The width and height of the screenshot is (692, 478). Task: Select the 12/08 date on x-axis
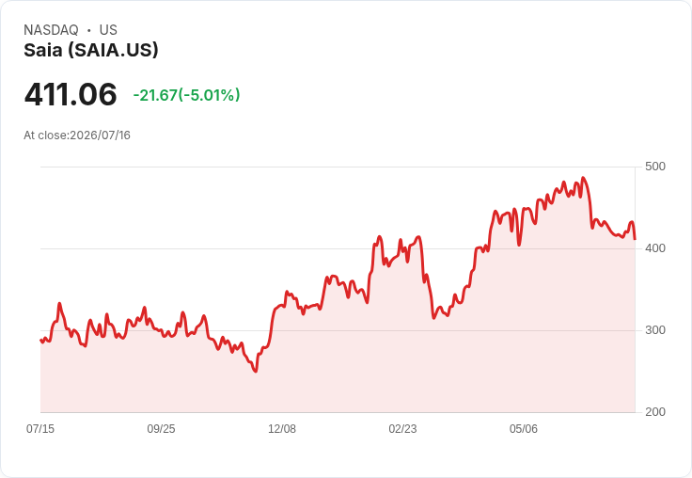pyautogui.click(x=282, y=428)
